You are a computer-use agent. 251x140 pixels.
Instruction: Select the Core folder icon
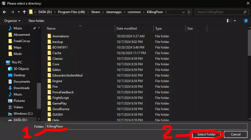tap(49, 64)
